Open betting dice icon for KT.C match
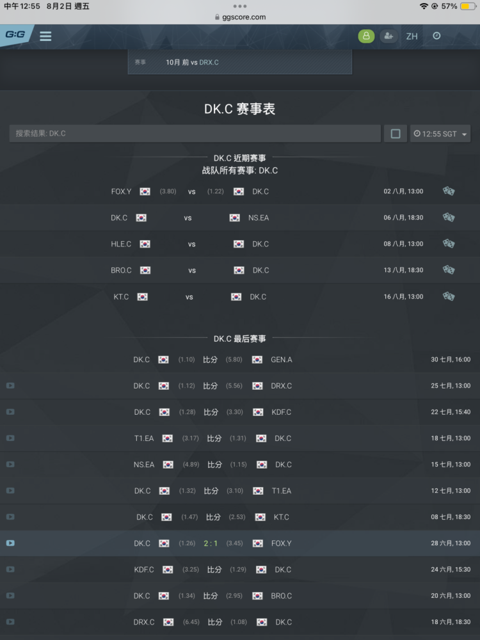 click(x=449, y=296)
